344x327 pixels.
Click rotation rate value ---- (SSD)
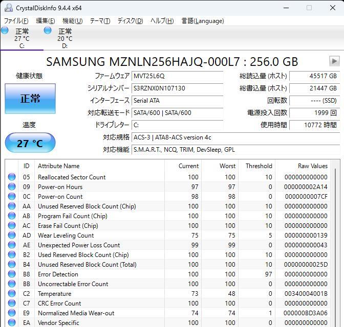click(314, 101)
